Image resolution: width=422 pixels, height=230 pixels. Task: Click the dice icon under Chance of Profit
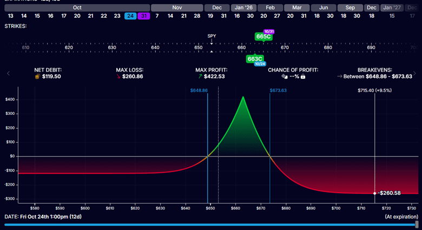284,77
